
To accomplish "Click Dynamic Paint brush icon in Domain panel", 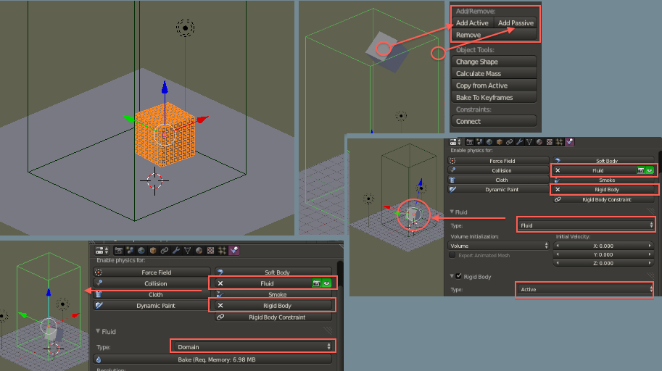I will click(x=99, y=305).
